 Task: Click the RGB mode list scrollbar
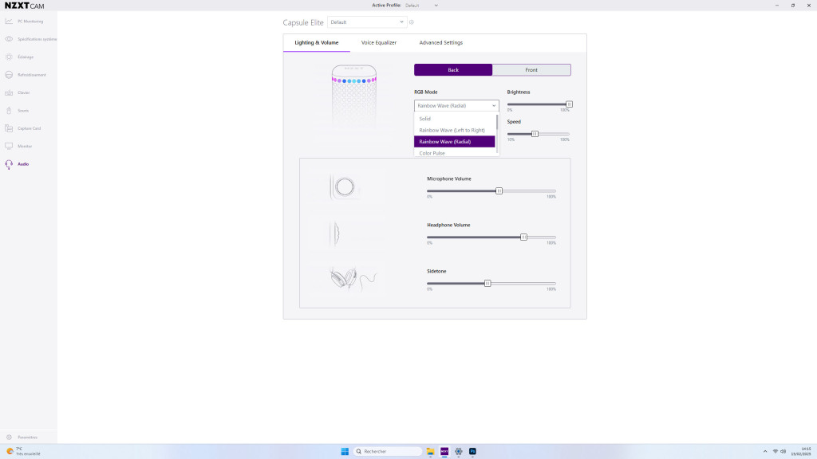(x=497, y=123)
